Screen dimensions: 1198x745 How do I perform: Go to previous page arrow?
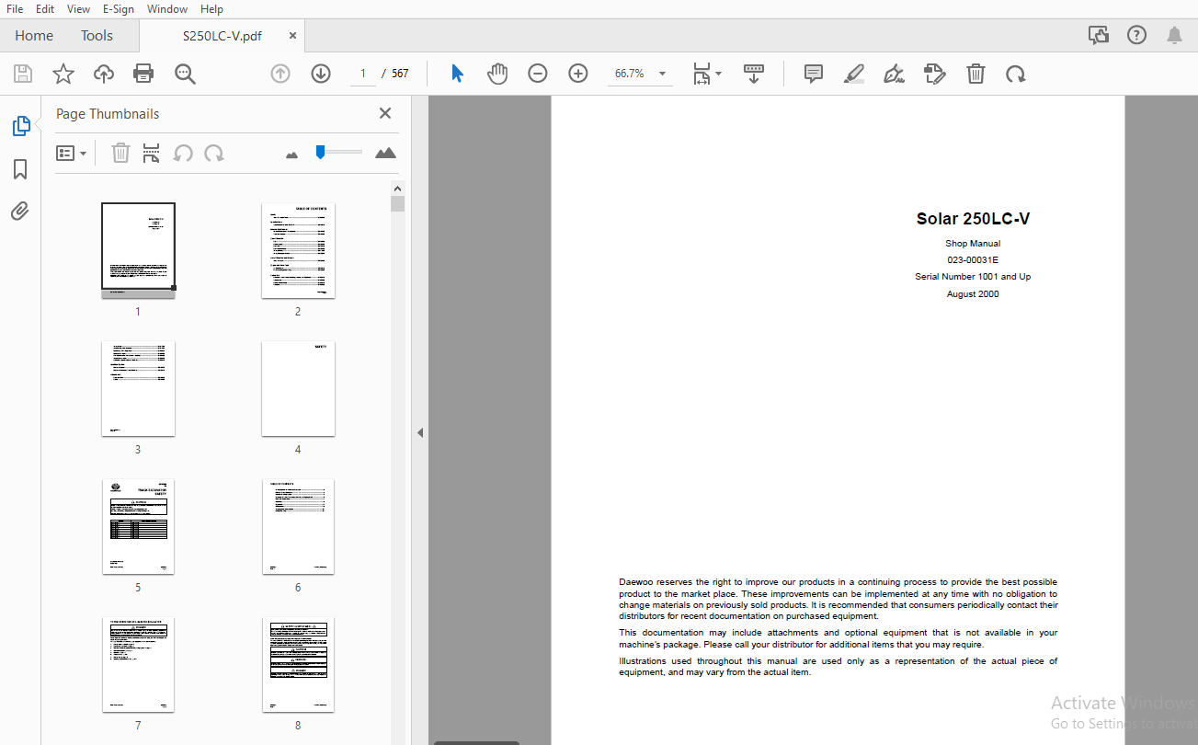(x=280, y=74)
